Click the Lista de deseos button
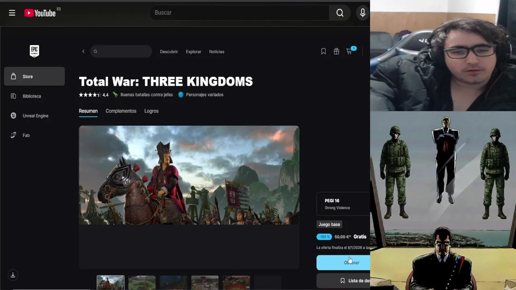The width and height of the screenshot is (516, 290). tap(343, 281)
